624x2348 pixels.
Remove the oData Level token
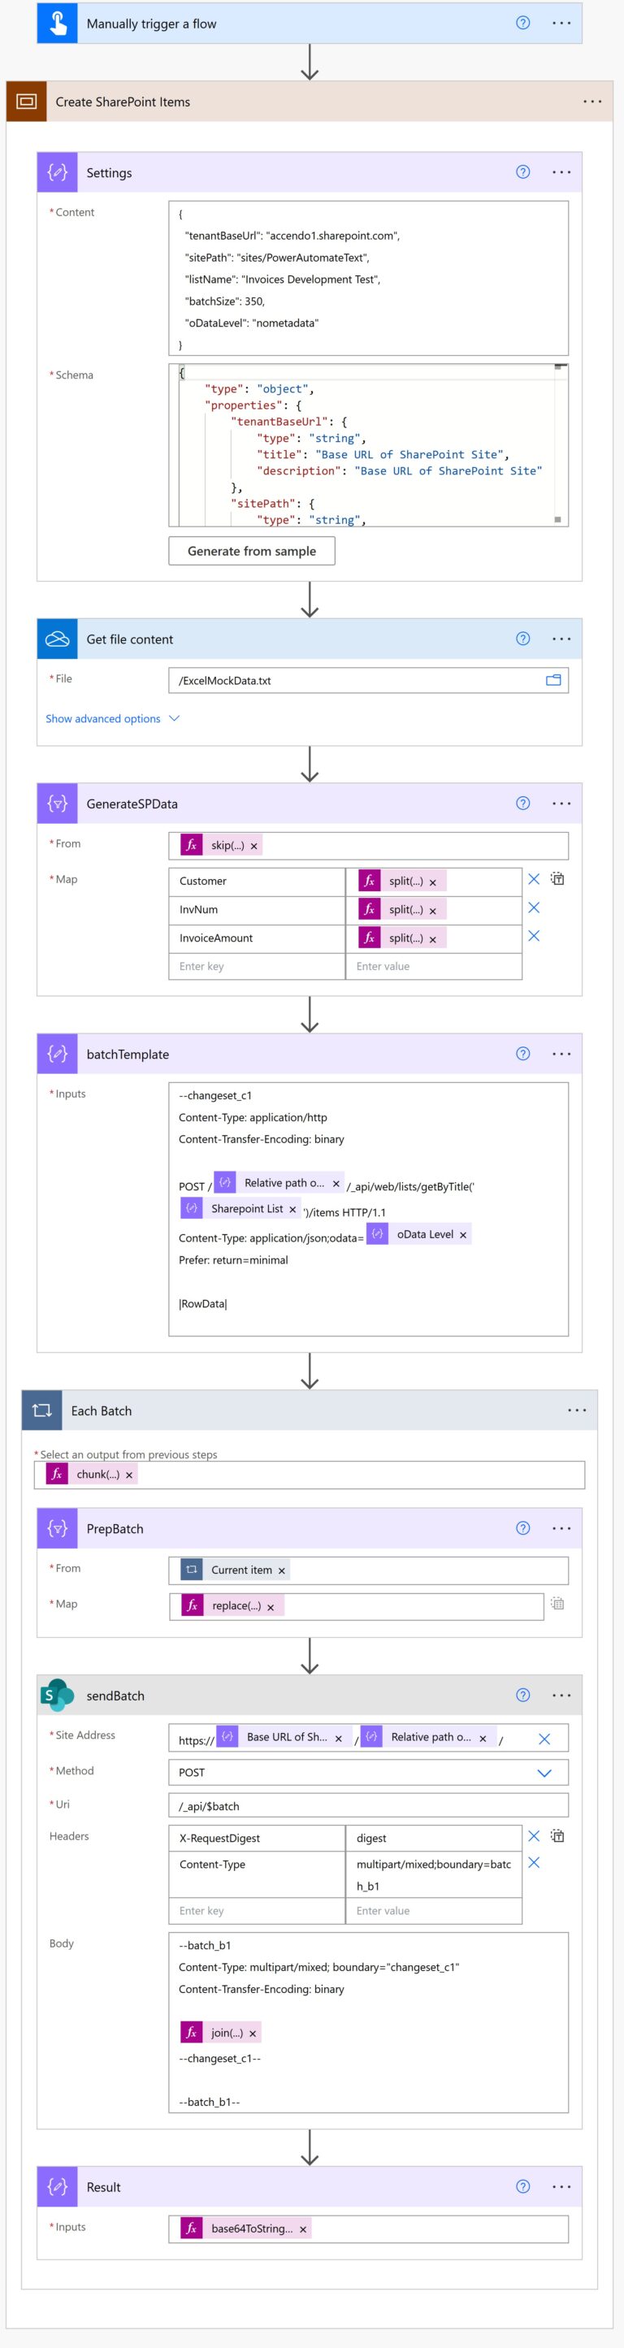point(463,1235)
